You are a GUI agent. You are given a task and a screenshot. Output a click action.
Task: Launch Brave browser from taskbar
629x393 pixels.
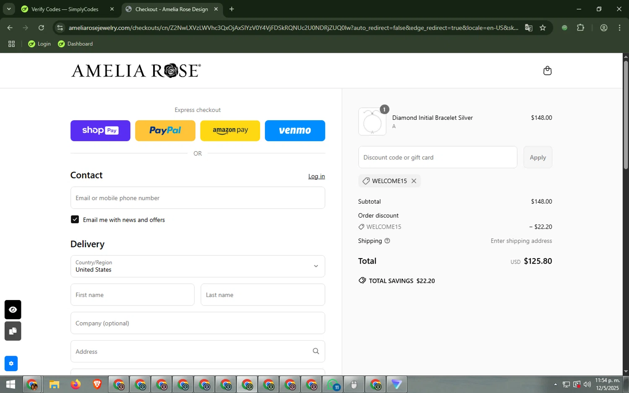coord(97,384)
